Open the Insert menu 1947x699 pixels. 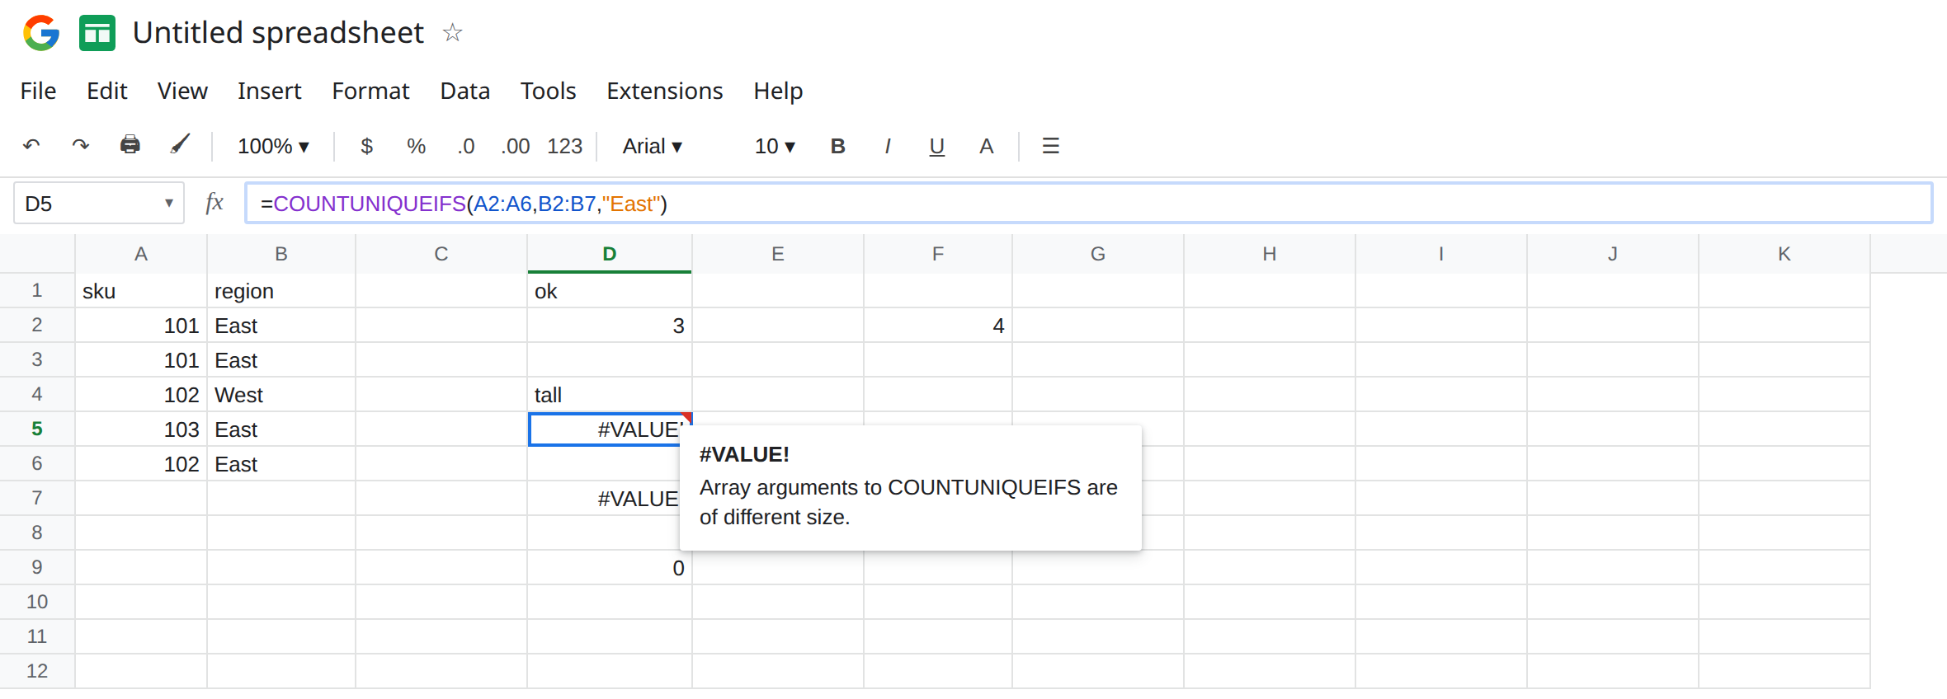pyautogui.click(x=269, y=91)
